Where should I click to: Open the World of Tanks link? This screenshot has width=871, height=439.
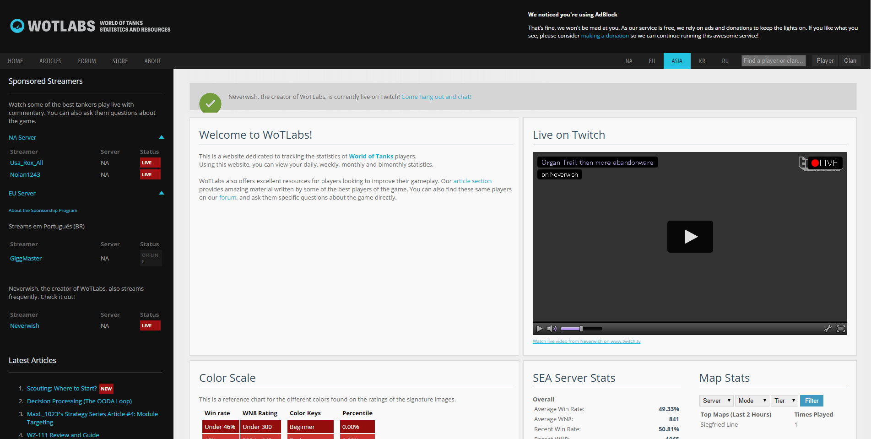pos(371,156)
